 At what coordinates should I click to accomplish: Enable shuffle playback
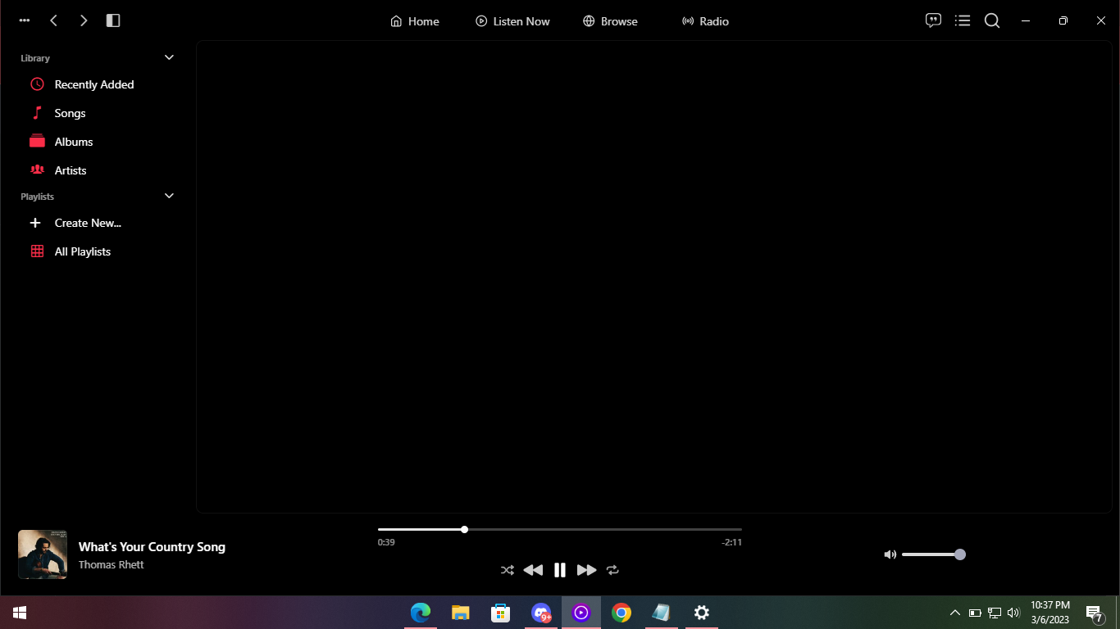507,570
